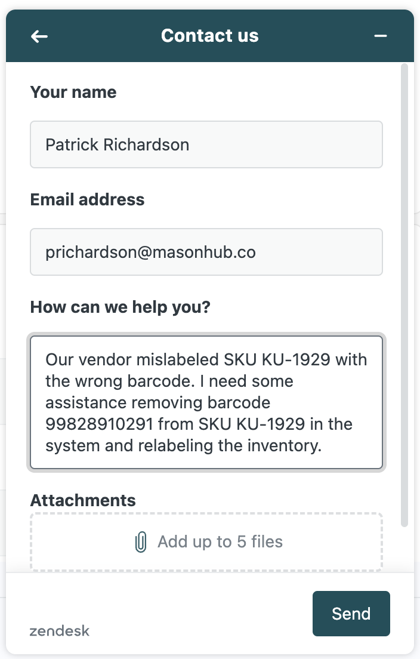Click the Your name input field

click(x=206, y=144)
